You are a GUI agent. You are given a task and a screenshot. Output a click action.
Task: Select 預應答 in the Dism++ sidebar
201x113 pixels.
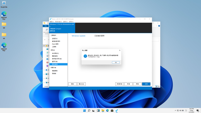pos(54,74)
